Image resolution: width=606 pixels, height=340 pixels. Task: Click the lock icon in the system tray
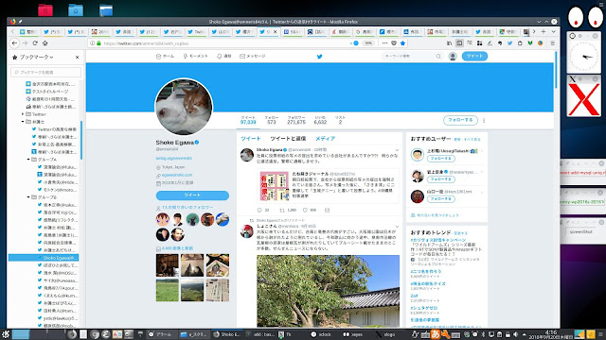508,334
